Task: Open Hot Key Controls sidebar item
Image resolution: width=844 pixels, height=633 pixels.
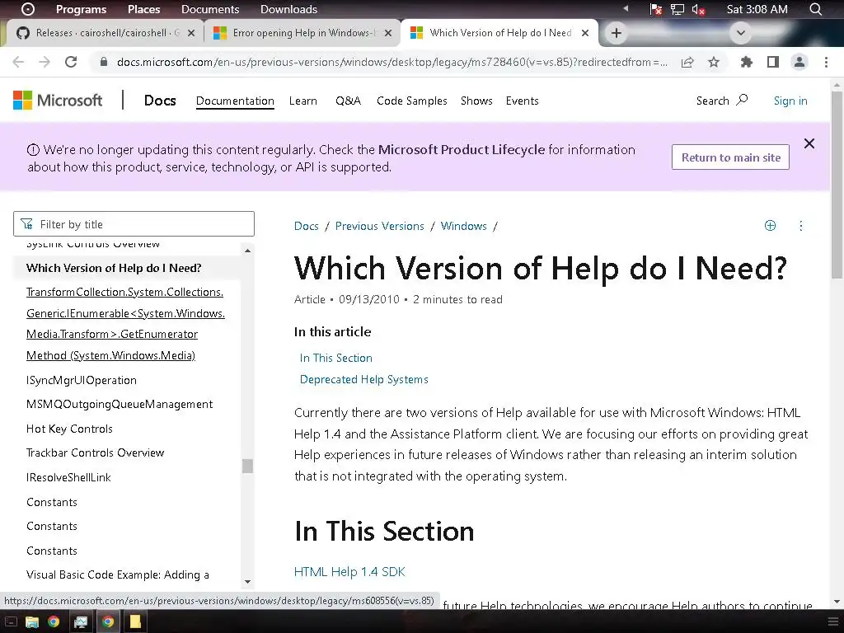Action: [69, 429]
